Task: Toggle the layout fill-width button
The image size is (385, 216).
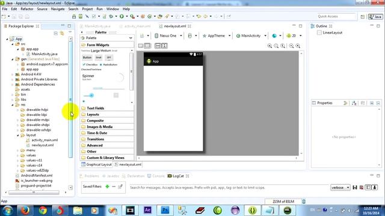Action: click(158, 46)
